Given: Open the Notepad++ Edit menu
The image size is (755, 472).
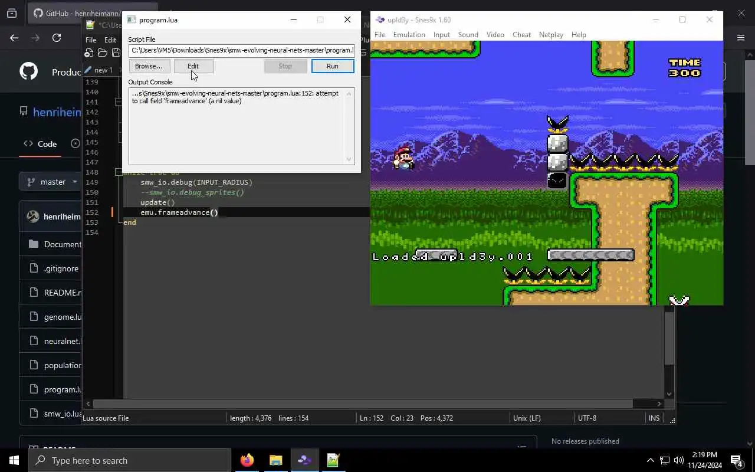Looking at the screenshot, I should coord(110,40).
